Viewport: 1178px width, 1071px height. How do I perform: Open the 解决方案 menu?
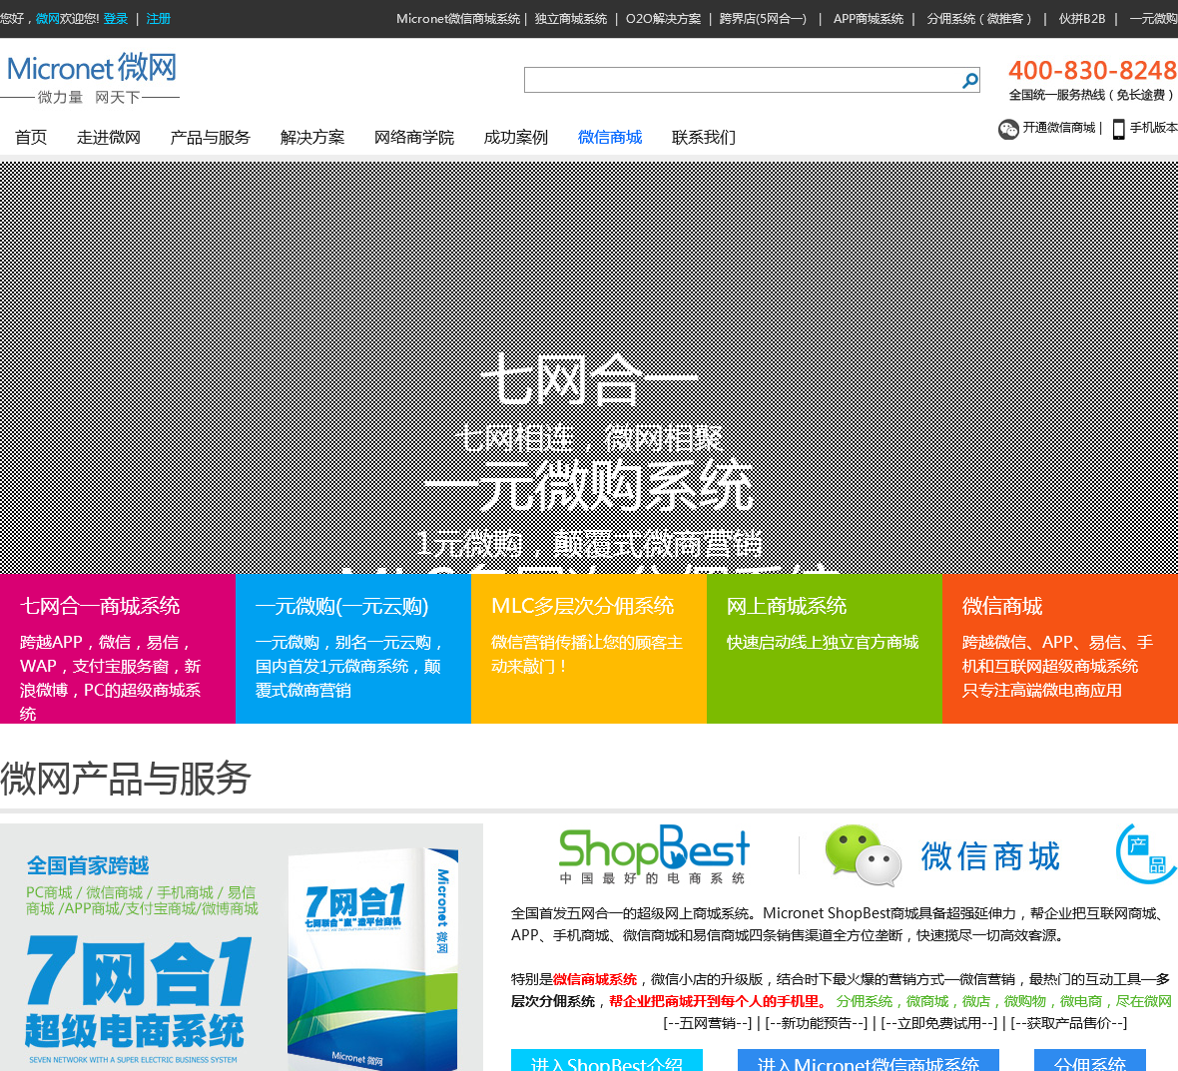(x=311, y=137)
